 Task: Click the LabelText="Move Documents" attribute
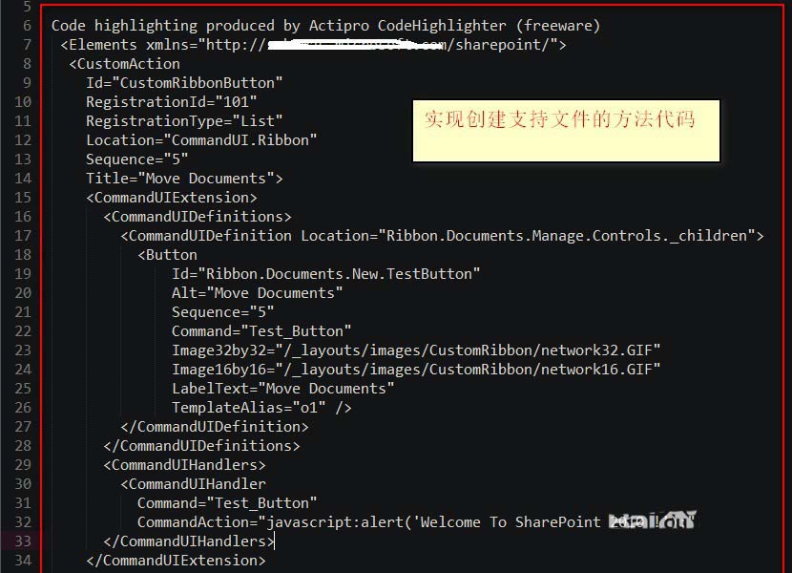pyautogui.click(x=282, y=388)
